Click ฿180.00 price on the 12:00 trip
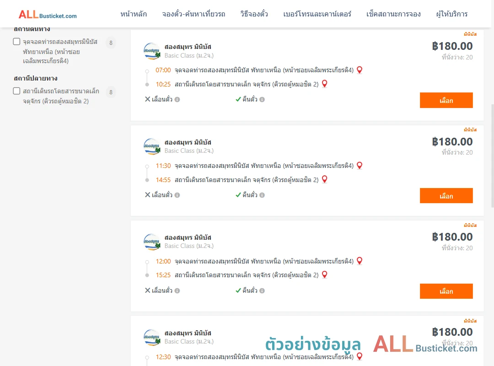 point(452,237)
